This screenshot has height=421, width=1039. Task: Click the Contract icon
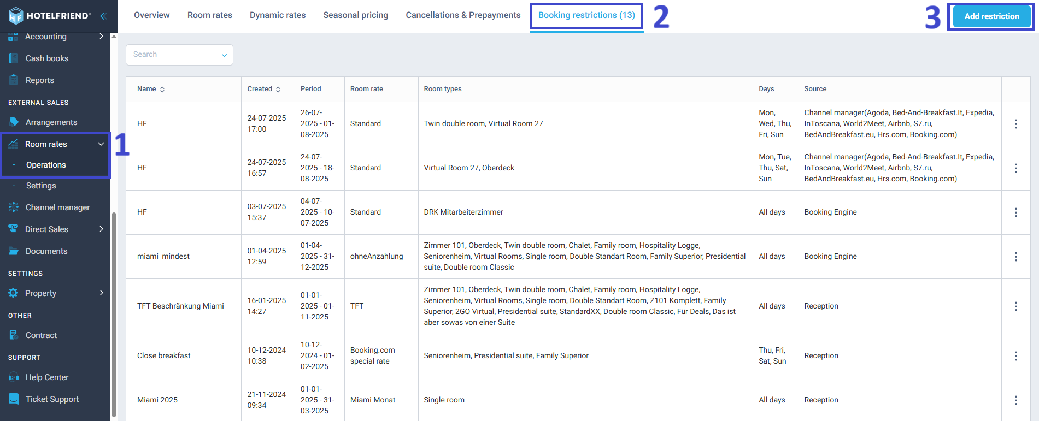click(14, 335)
